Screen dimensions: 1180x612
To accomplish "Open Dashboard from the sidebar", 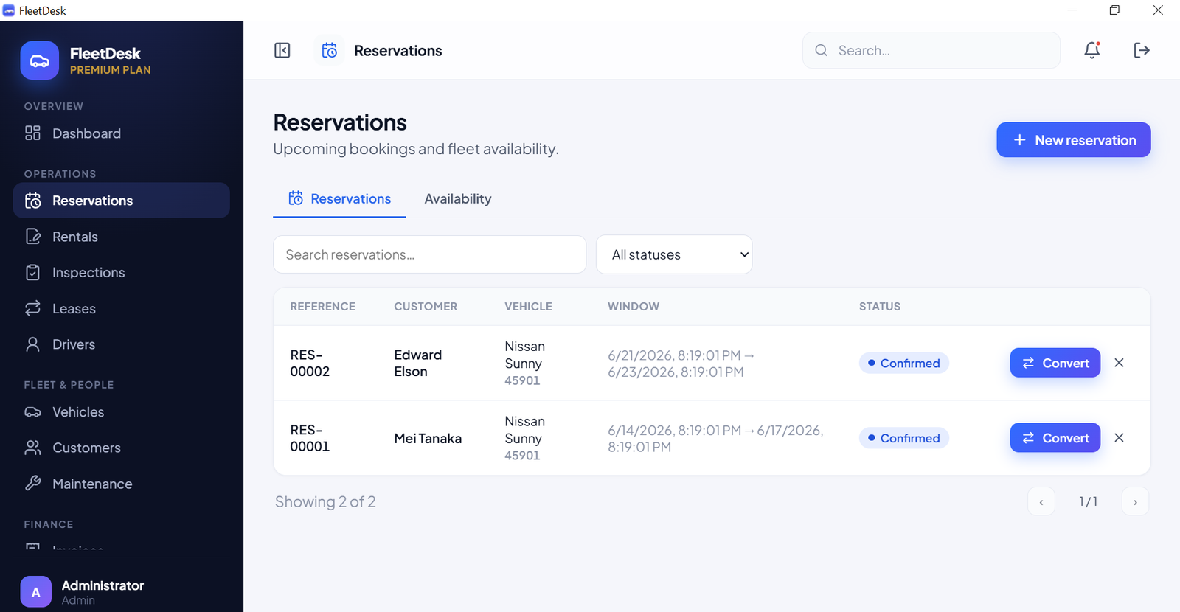I will tap(122, 133).
